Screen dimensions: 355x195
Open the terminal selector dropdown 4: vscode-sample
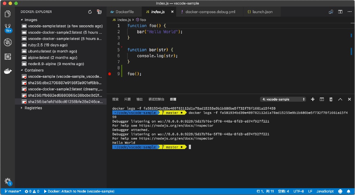(283, 99)
